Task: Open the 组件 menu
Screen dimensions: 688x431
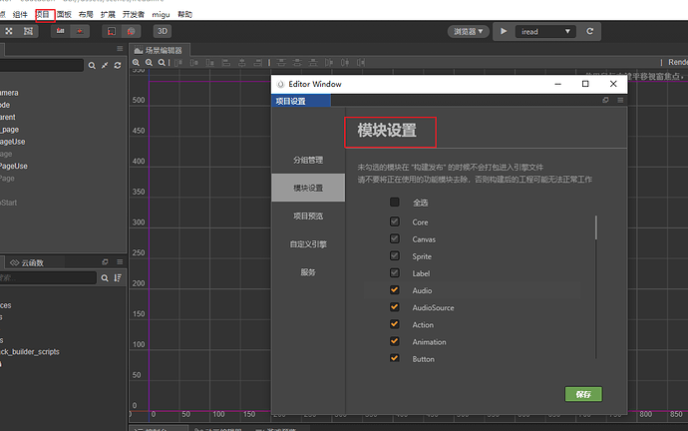Action: click(20, 15)
